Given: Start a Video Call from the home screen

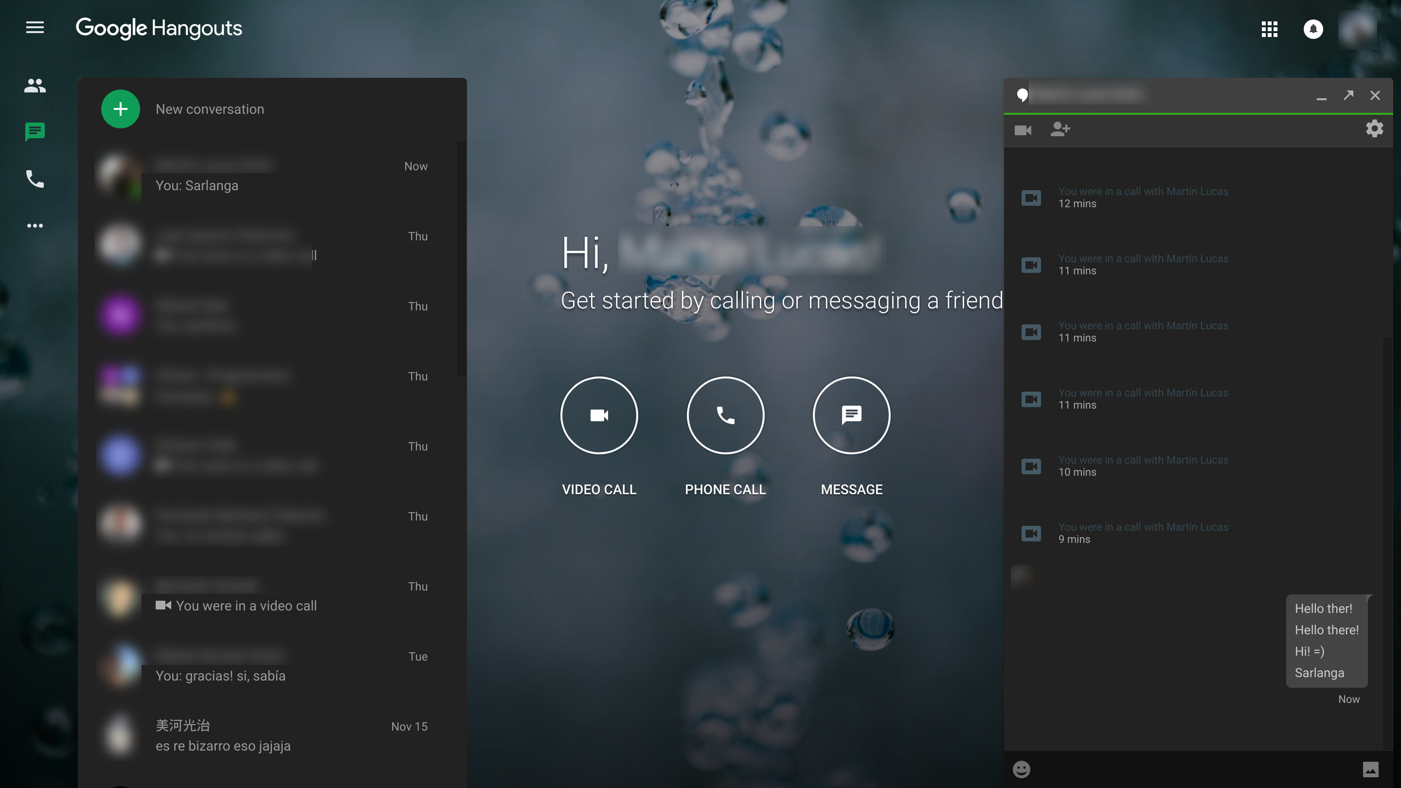Looking at the screenshot, I should pyautogui.click(x=599, y=415).
